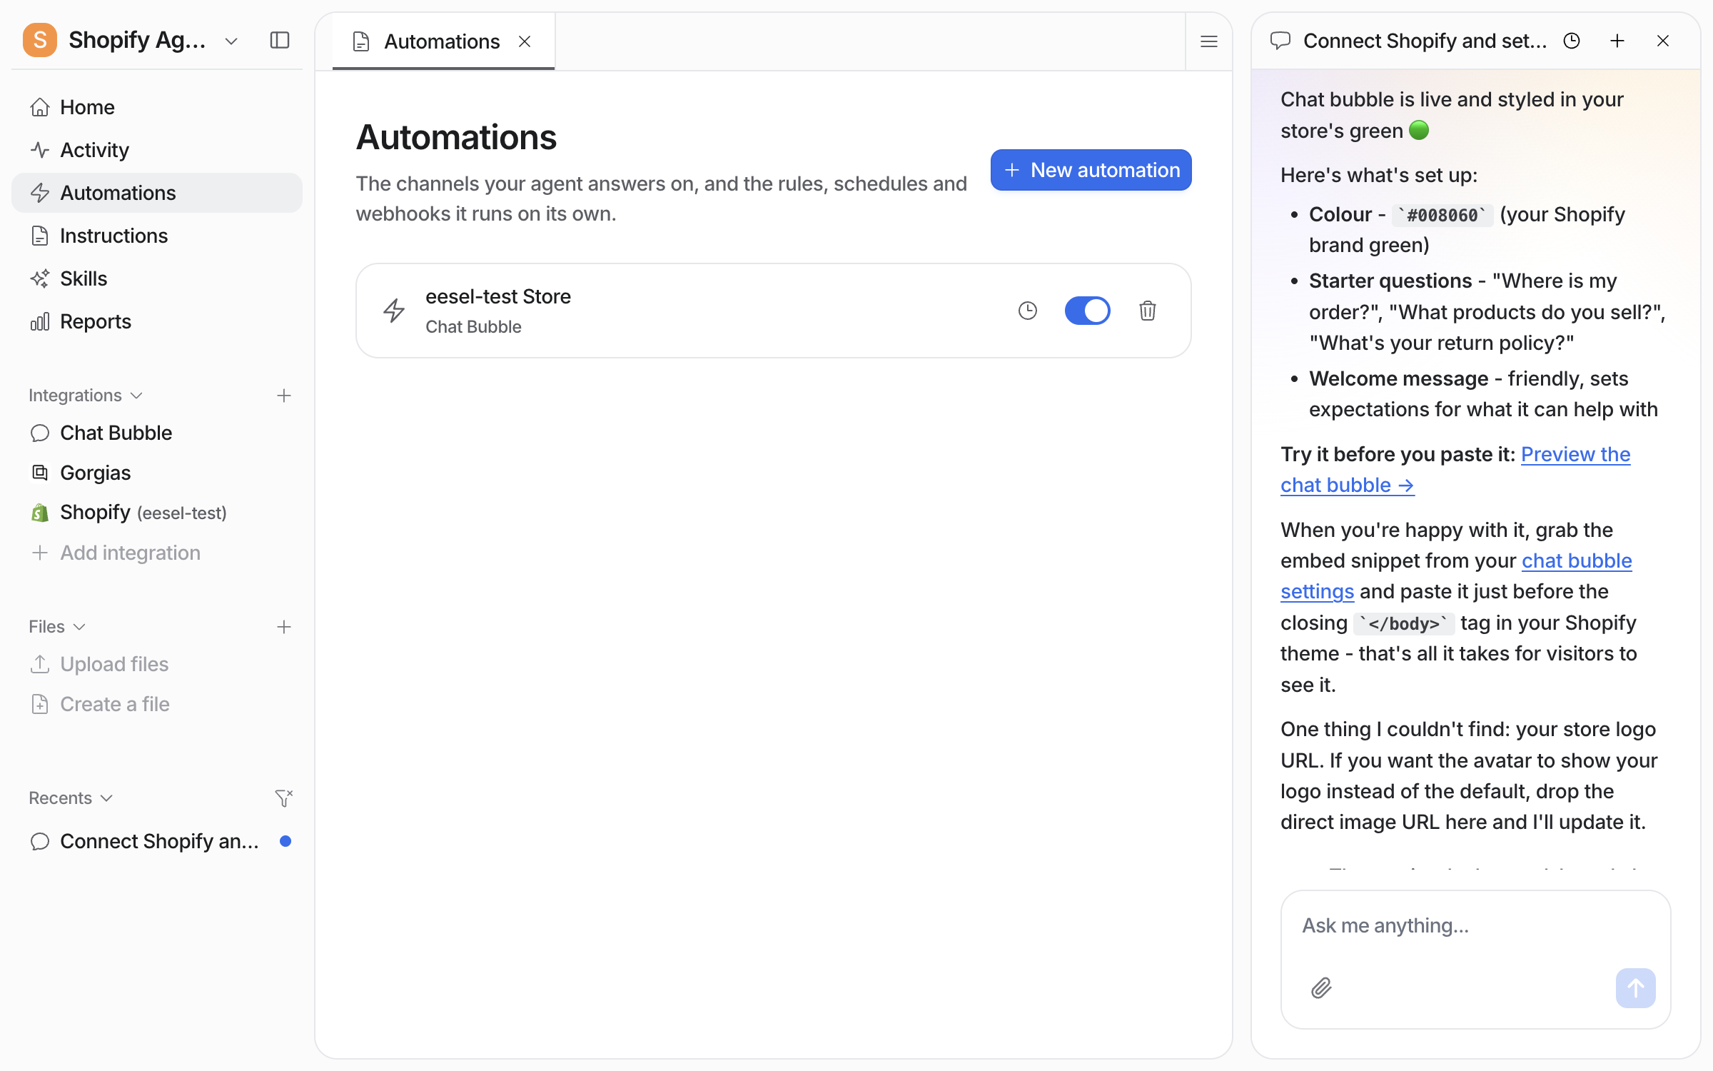
Task: Open the Skills section
Action: pos(157,278)
